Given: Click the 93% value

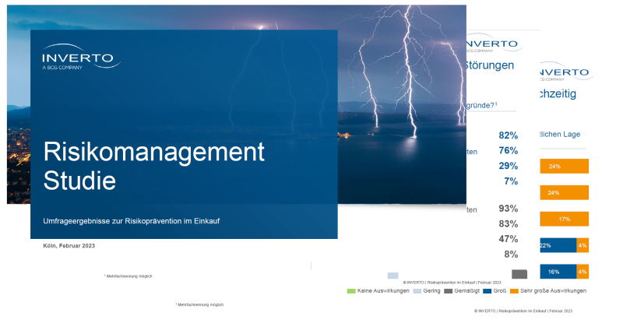Looking at the screenshot, I should (x=509, y=209).
